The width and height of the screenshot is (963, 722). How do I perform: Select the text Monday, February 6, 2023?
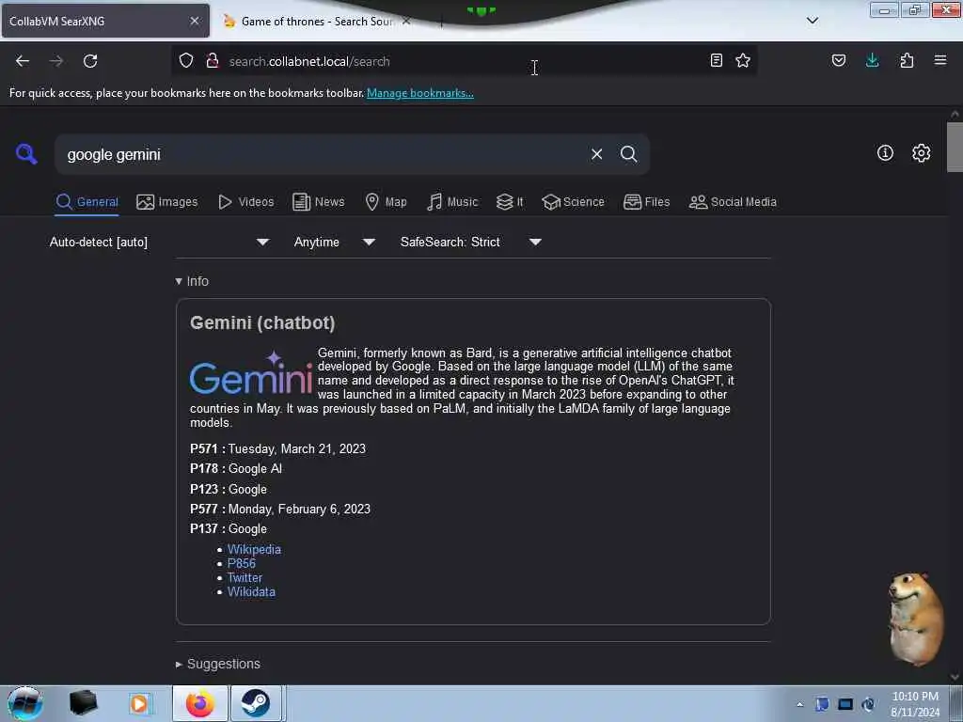[x=299, y=509]
